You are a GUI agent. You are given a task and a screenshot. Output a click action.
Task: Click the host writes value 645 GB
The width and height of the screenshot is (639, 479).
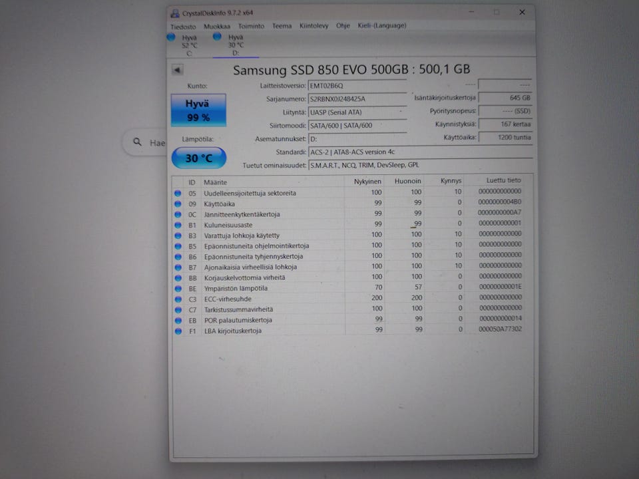point(505,98)
